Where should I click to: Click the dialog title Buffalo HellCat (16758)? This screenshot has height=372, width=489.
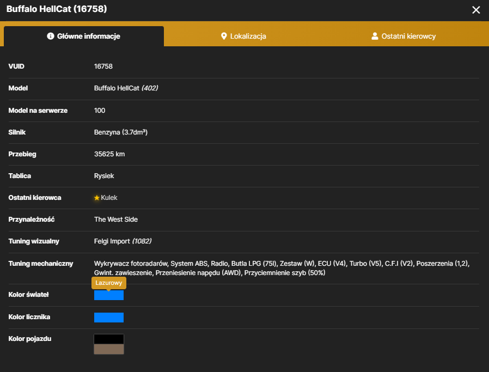[x=57, y=9]
